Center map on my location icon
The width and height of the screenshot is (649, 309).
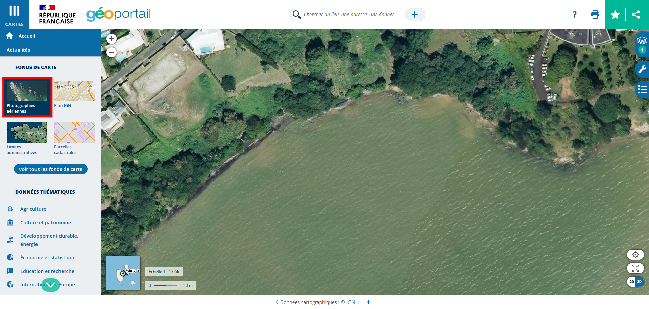[x=635, y=255]
